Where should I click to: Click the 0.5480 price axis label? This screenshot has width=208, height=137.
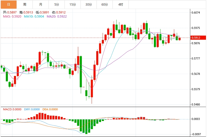196,105
